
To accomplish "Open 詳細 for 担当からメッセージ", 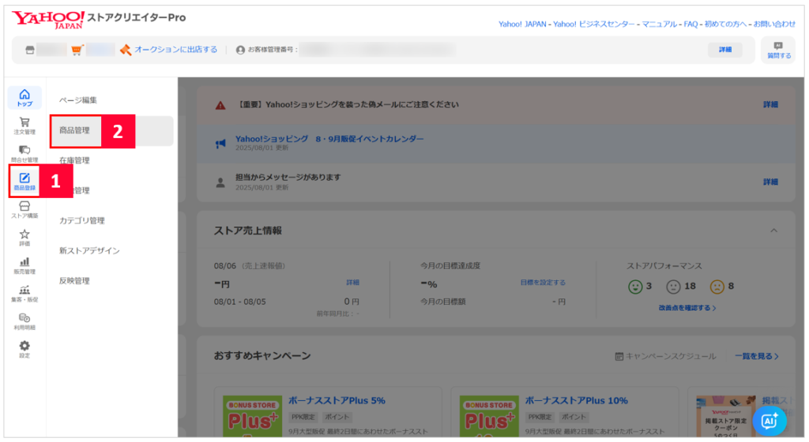I will point(770,182).
